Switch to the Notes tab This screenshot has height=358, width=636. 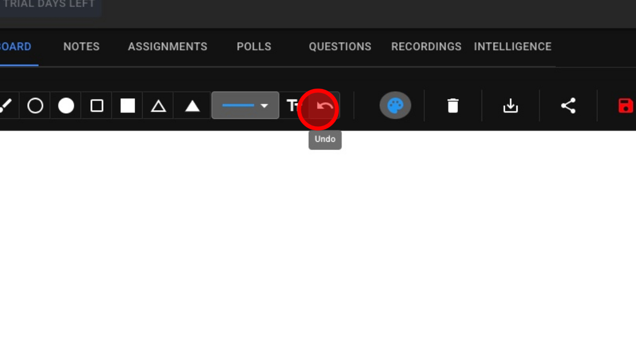pos(82,47)
